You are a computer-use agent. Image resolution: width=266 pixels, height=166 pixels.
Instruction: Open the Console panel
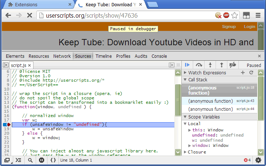click(159, 56)
